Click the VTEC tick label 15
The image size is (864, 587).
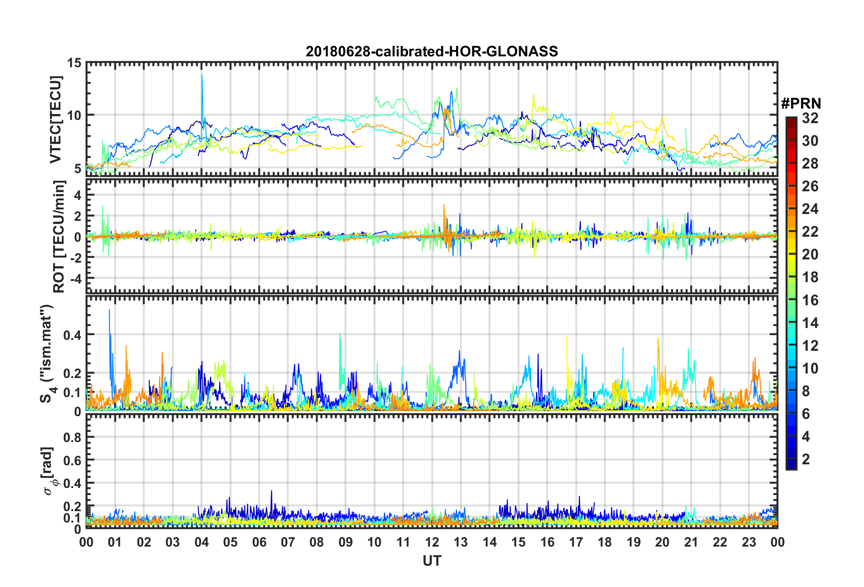[74, 63]
